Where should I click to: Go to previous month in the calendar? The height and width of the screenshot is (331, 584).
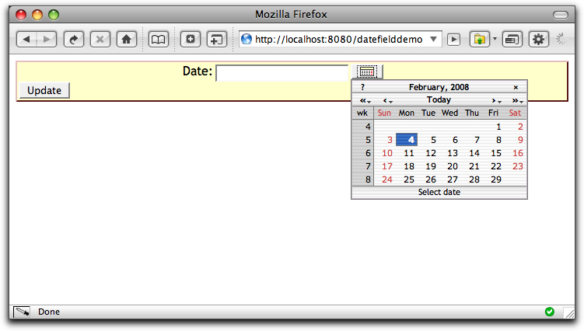pos(386,100)
